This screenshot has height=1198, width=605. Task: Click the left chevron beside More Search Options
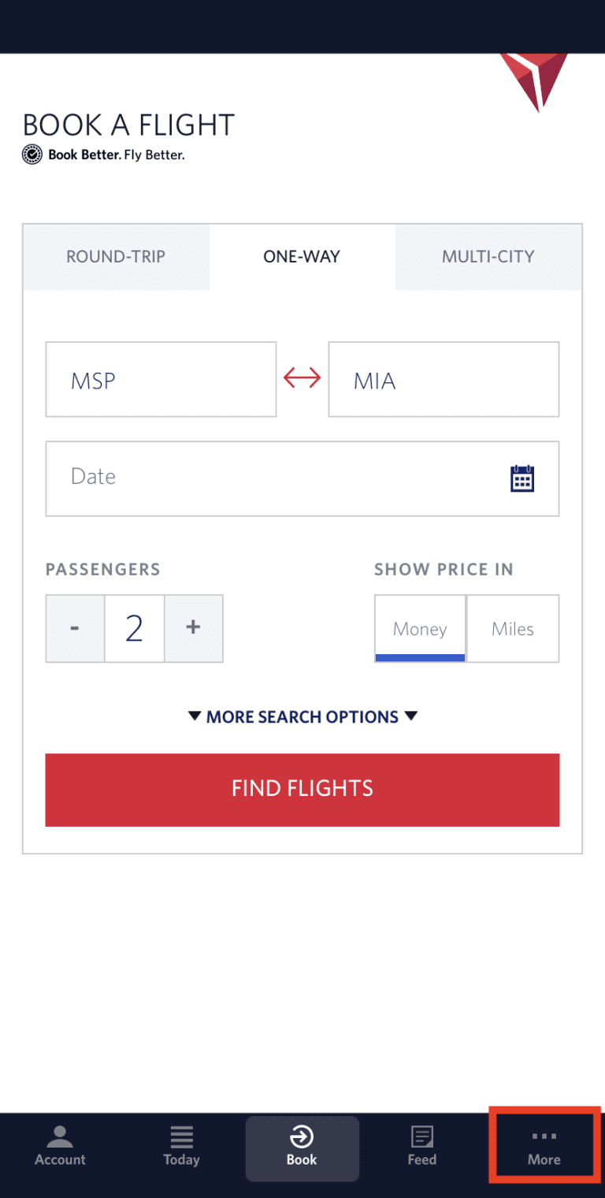pyautogui.click(x=195, y=716)
